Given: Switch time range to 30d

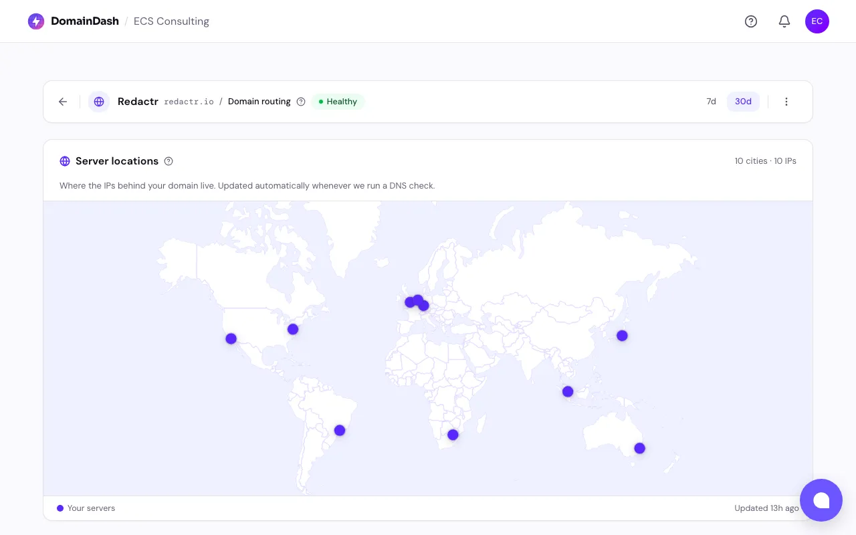Looking at the screenshot, I should pos(743,102).
